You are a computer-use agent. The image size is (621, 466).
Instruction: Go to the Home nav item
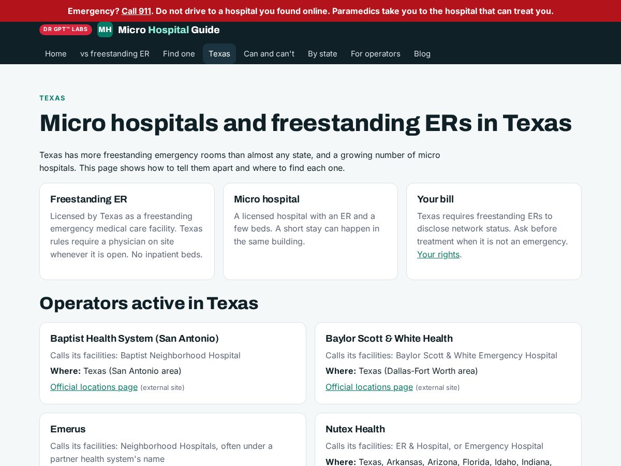click(56, 54)
